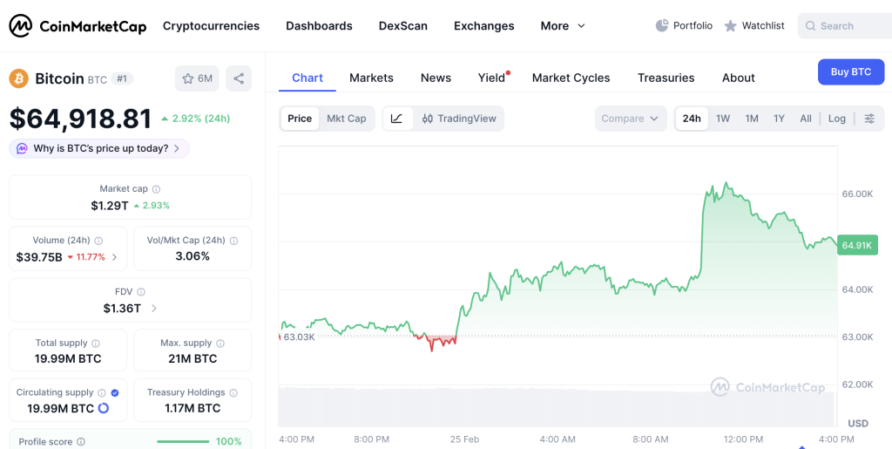The height and width of the screenshot is (449, 892).
Task: Click the Vol/Mkt Cap (24h) info icon
Action: (233, 241)
